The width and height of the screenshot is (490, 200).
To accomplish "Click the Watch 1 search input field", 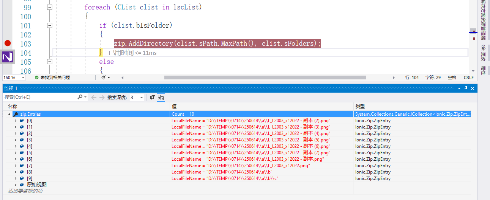I will tap(40, 97).
